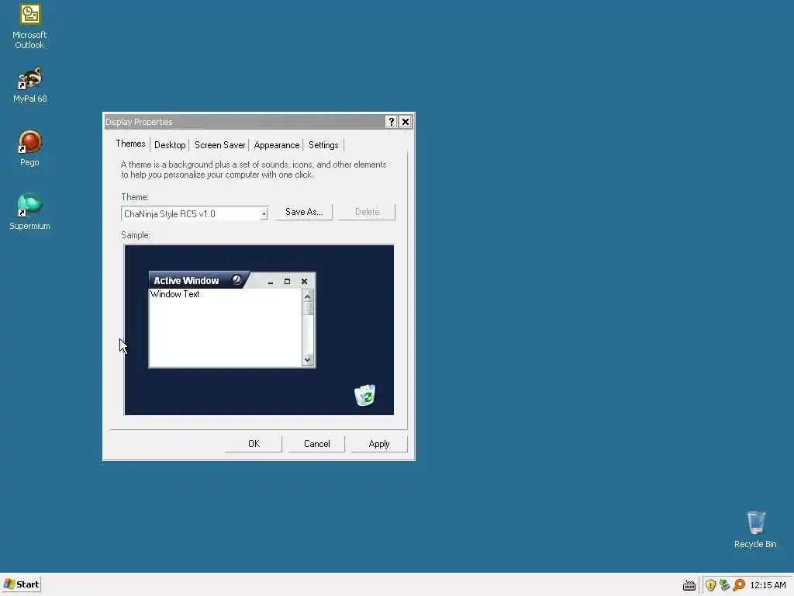Open the Microsoft Outlook desktop icon
The height and width of the screenshot is (596, 794).
click(29, 26)
